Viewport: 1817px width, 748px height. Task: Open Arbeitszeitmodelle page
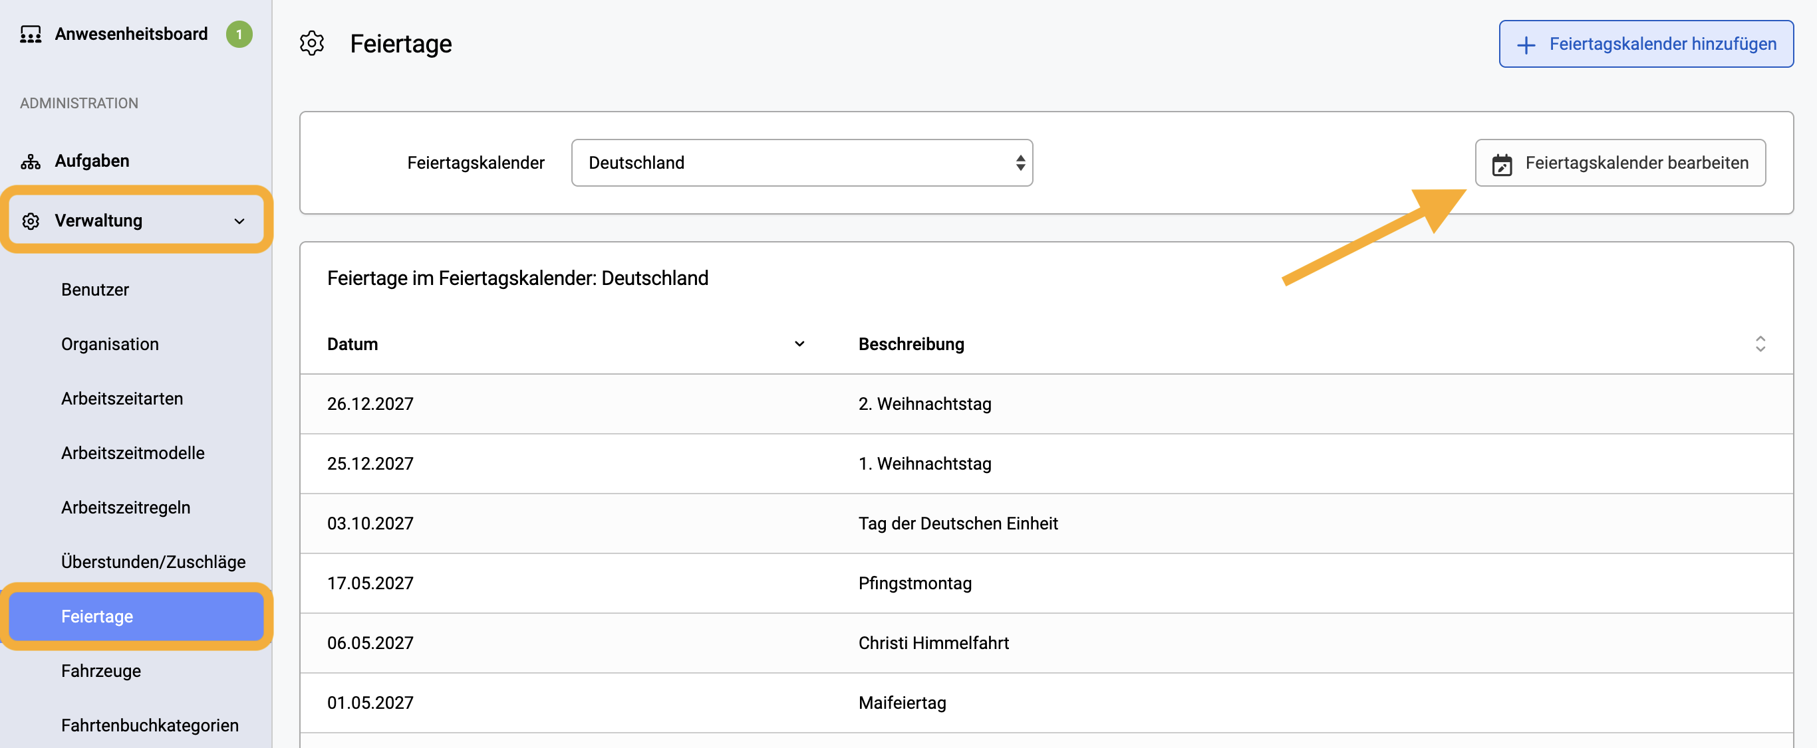132,453
